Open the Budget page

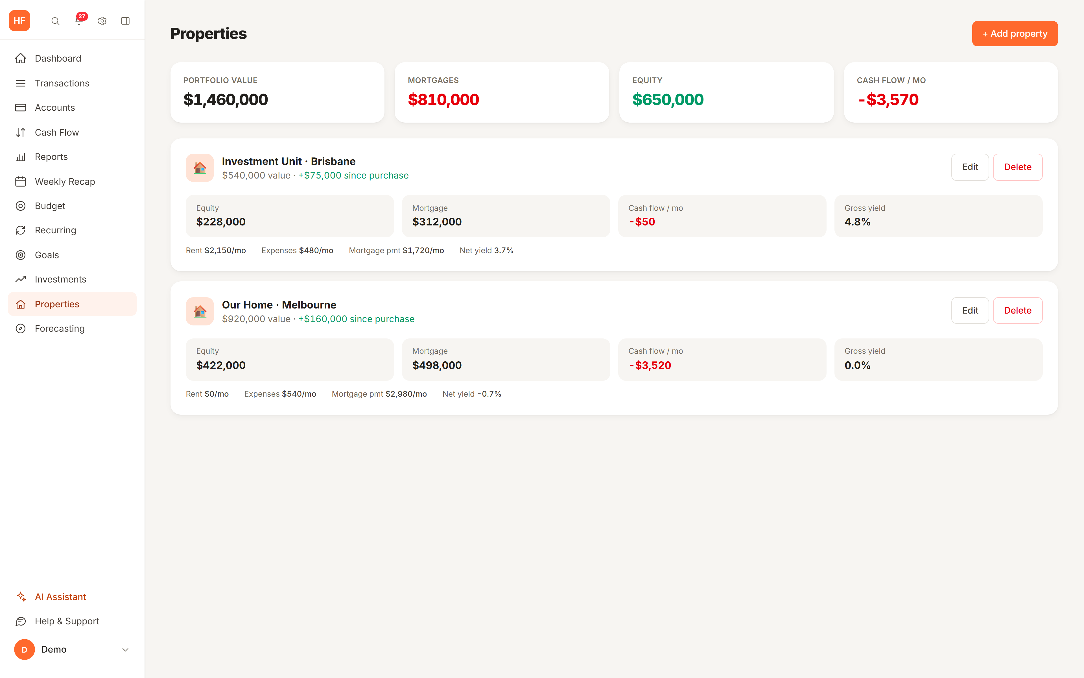point(72,206)
